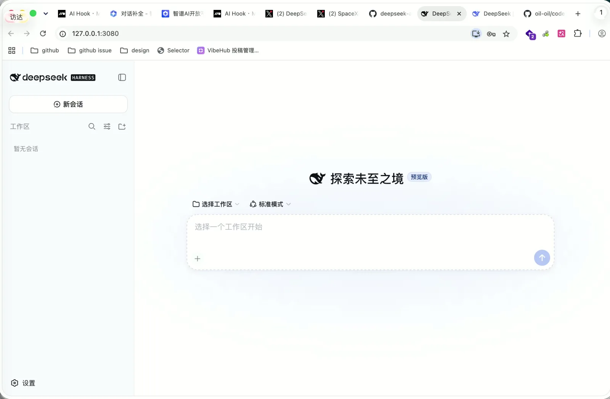Open the tab search chevron dropdown

[46, 14]
